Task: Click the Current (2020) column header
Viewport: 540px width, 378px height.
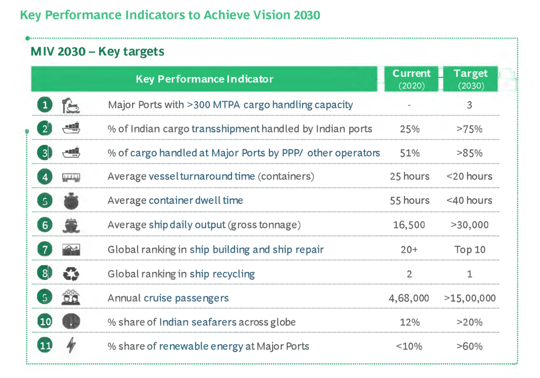Action: point(411,79)
